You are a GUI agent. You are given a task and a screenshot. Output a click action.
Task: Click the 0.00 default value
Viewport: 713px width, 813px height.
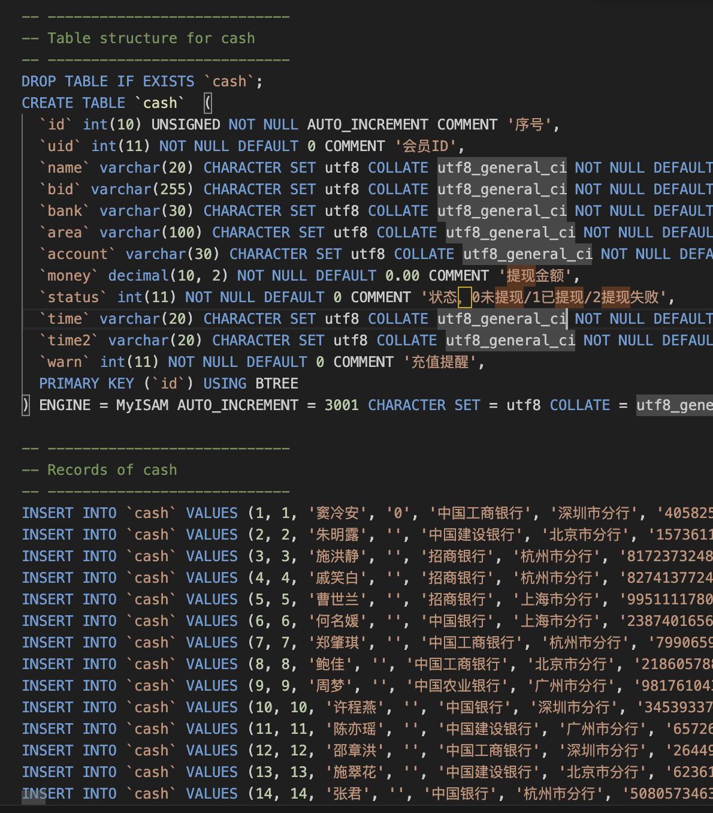(403, 276)
